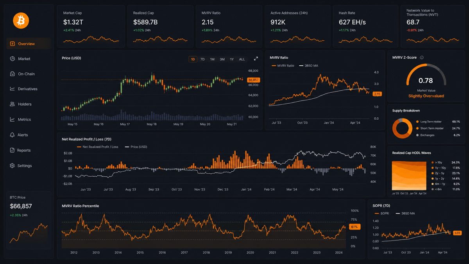Open the Hash Rate card

[365, 26]
